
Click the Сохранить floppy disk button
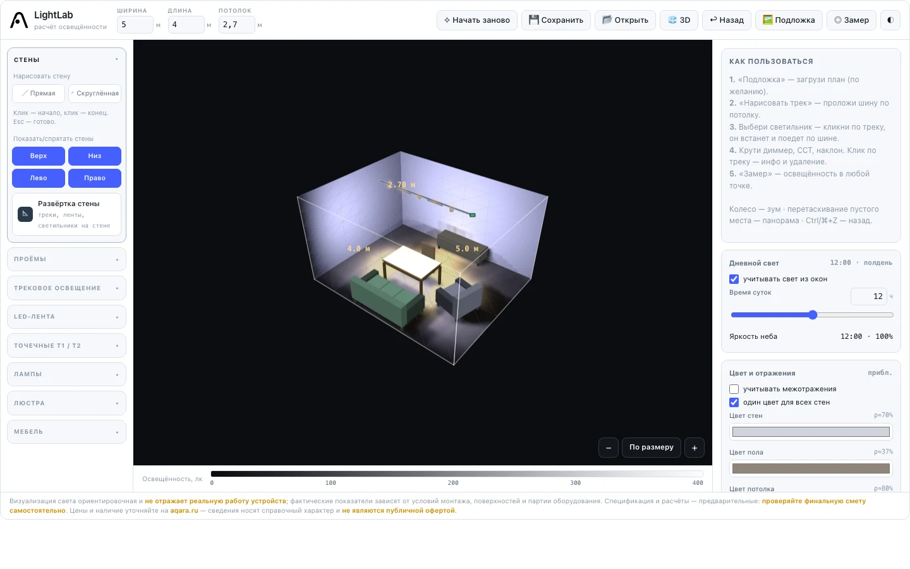(556, 20)
